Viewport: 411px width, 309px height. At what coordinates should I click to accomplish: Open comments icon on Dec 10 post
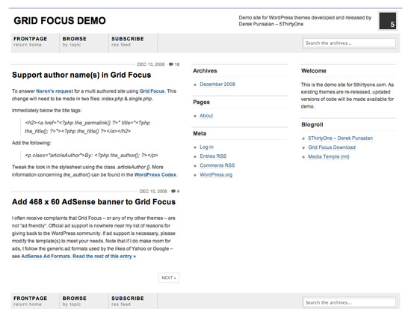173,191
